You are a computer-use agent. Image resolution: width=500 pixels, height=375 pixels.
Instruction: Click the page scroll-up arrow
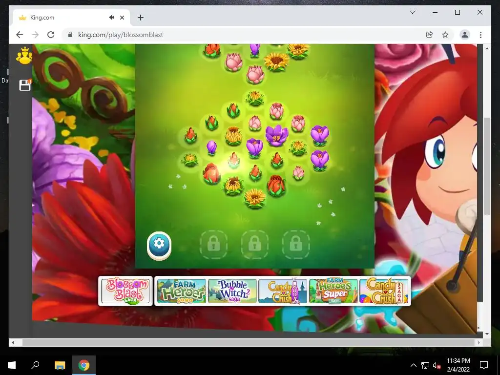point(487,48)
